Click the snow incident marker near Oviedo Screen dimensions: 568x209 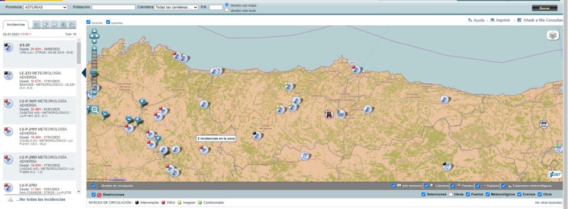(x=341, y=114)
